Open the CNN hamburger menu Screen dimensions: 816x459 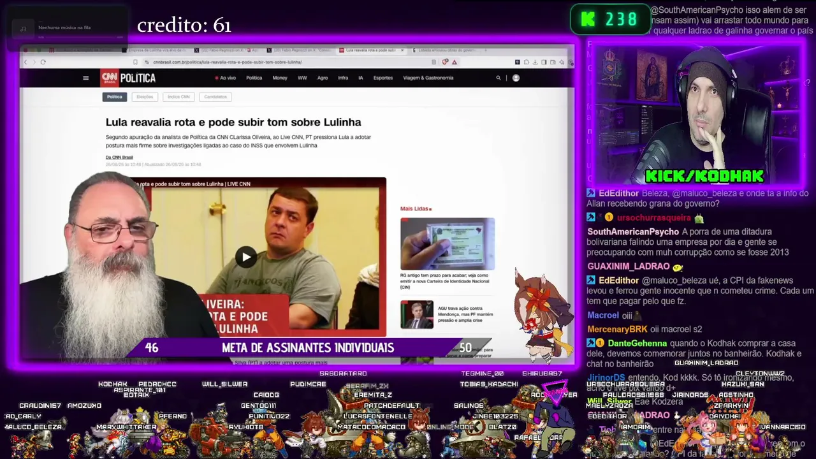point(85,78)
